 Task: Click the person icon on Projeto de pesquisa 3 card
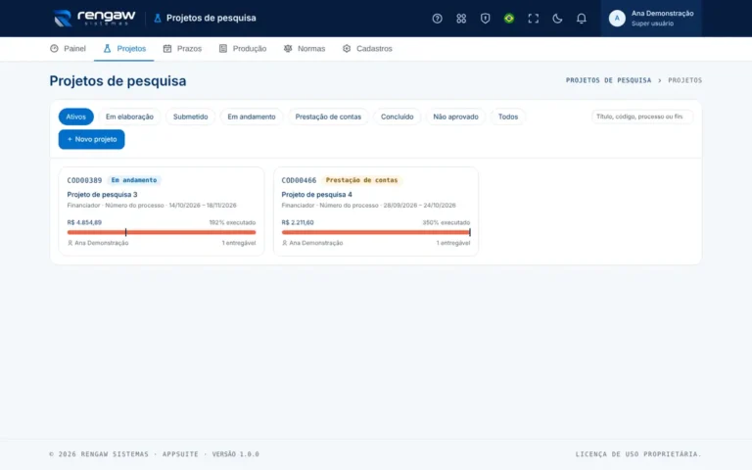point(70,243)
